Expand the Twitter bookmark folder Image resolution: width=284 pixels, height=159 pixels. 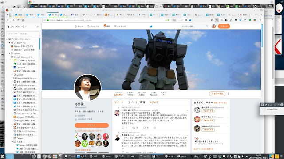[12, 138]
